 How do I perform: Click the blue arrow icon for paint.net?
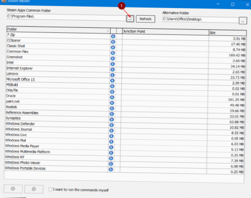click(112, 103)
